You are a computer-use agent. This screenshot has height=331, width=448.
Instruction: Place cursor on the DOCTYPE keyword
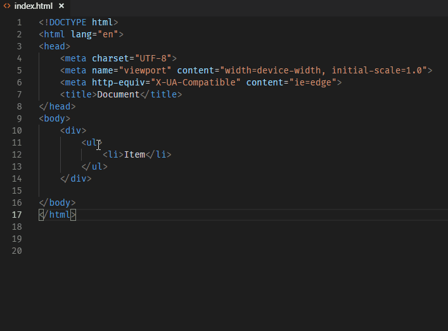68,22
